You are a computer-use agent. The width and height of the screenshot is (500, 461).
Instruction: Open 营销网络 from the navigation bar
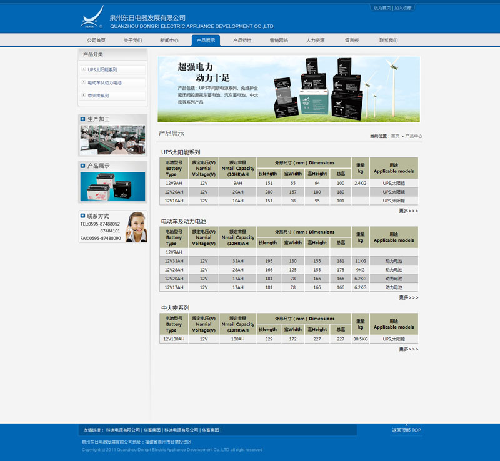click(279, 41)
